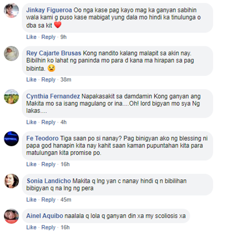Like Jinkay Figueroa's comment
227x234 pixels.
(31, 37)
